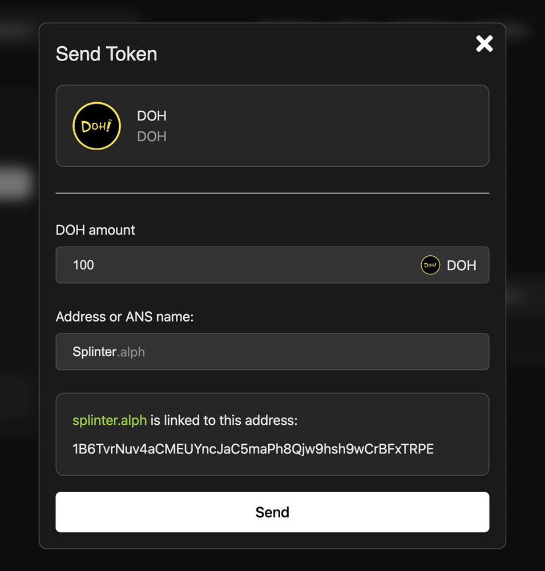
Task: Click the DOH unit label in amount field
Action: pos(461,266)
